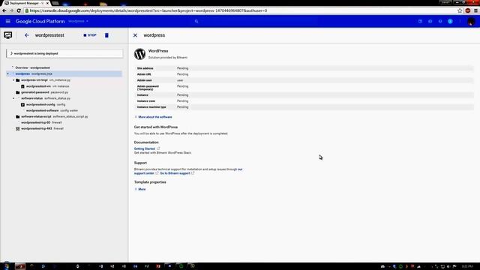The image size is (480, 270).
Task: Collapse the software-status node arrow
Action: (13, 98)
